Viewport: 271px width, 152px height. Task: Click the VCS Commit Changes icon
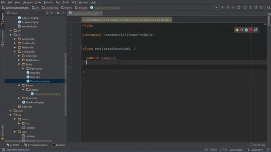click(x=250, y=8)
